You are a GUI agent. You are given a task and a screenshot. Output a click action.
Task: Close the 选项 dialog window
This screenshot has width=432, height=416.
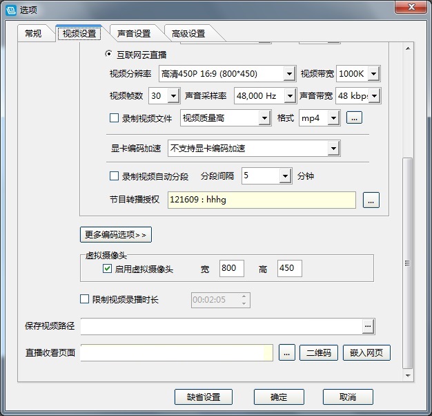[411, 7]
